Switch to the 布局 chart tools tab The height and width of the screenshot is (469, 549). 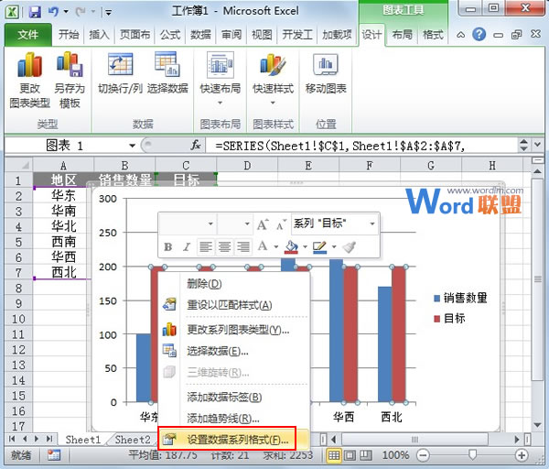click(x=402, y=35)
